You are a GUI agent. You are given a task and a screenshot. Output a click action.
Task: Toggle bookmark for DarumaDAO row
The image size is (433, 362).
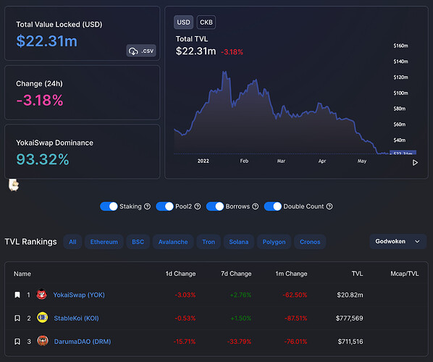17,342
